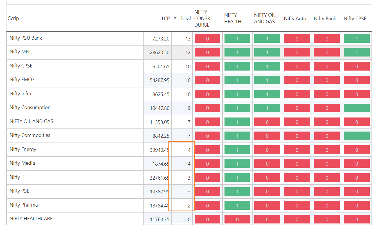Screen dimensions: 372x226
Task: Click the LCP column header
Action: click(166, 18)
